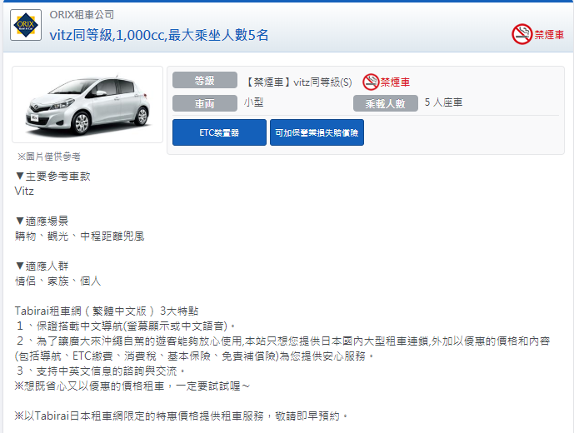The image size is (574, 433).
Task: Click the ▼主要參考車款 heading
Action: tap(52, 176)
